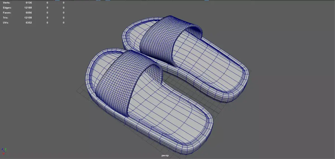Select the face count value 6056
Viewport: 335px width, 159px height.
[x=28, y=13]
